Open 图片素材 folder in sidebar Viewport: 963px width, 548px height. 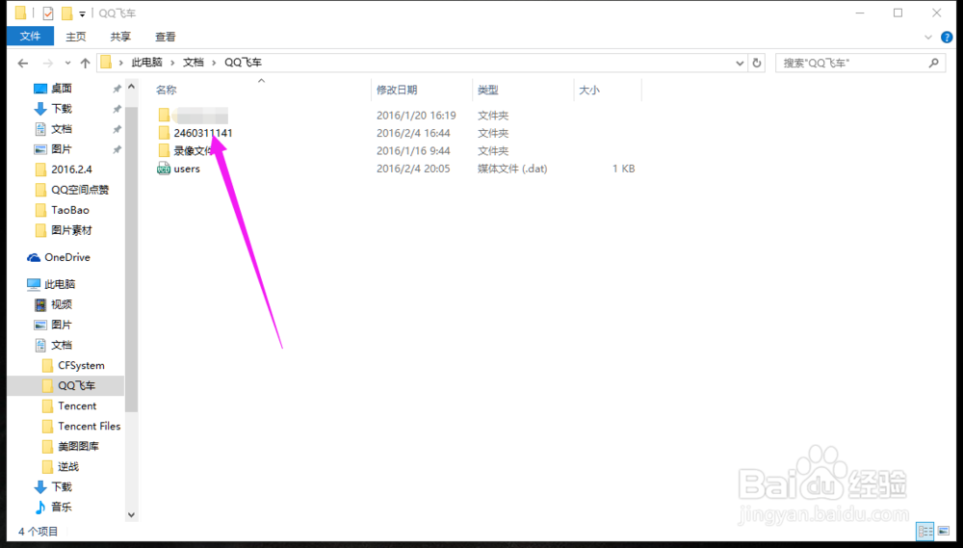click(x=71, y=230)
